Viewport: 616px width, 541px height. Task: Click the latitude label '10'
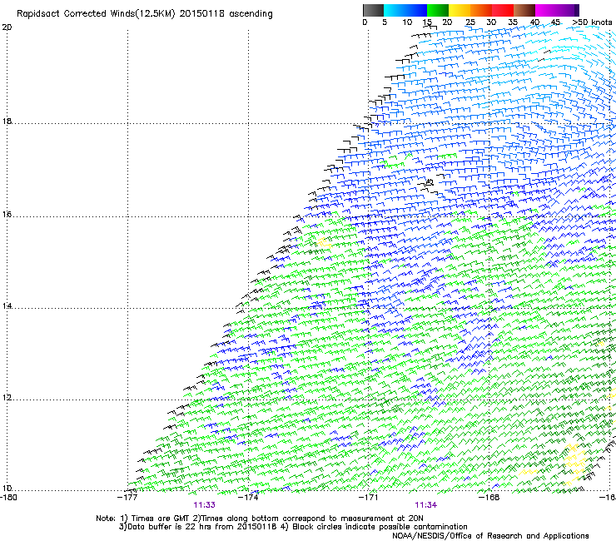pyautogui.click(x=7, y=488)
